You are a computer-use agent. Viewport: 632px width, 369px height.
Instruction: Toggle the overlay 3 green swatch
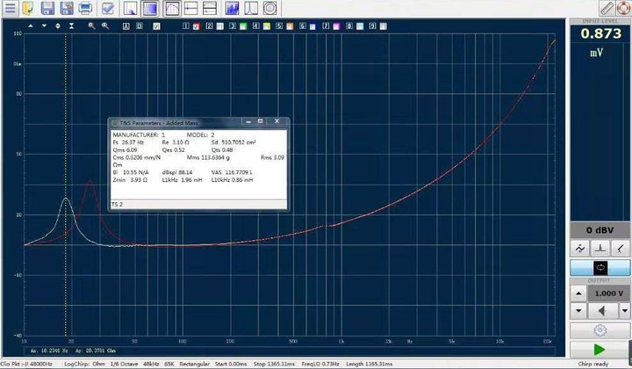coord(243,26)
